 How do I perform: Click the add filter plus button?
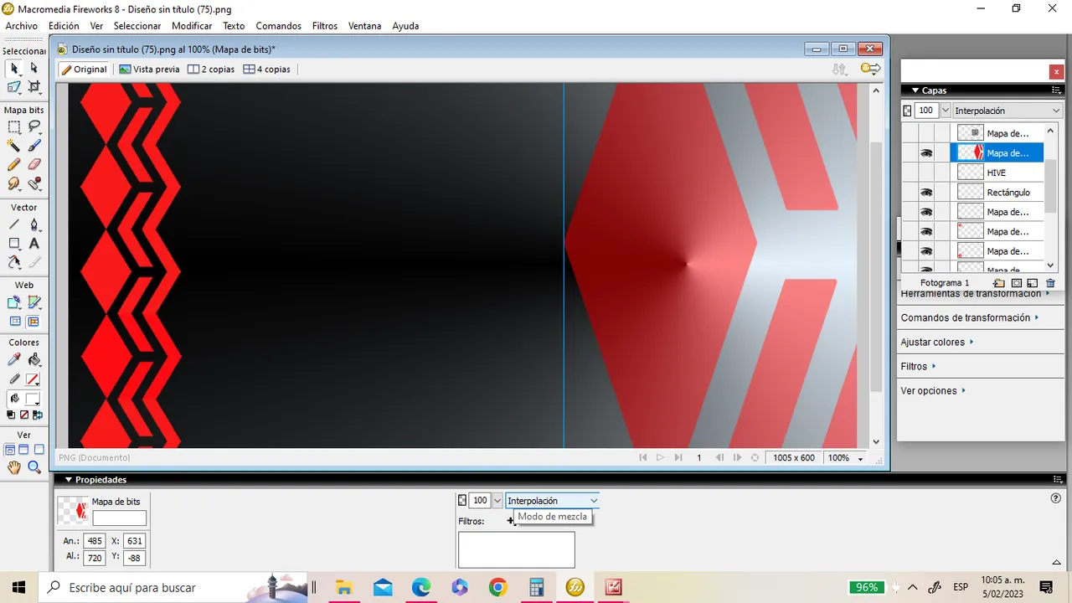pos(511,521)
